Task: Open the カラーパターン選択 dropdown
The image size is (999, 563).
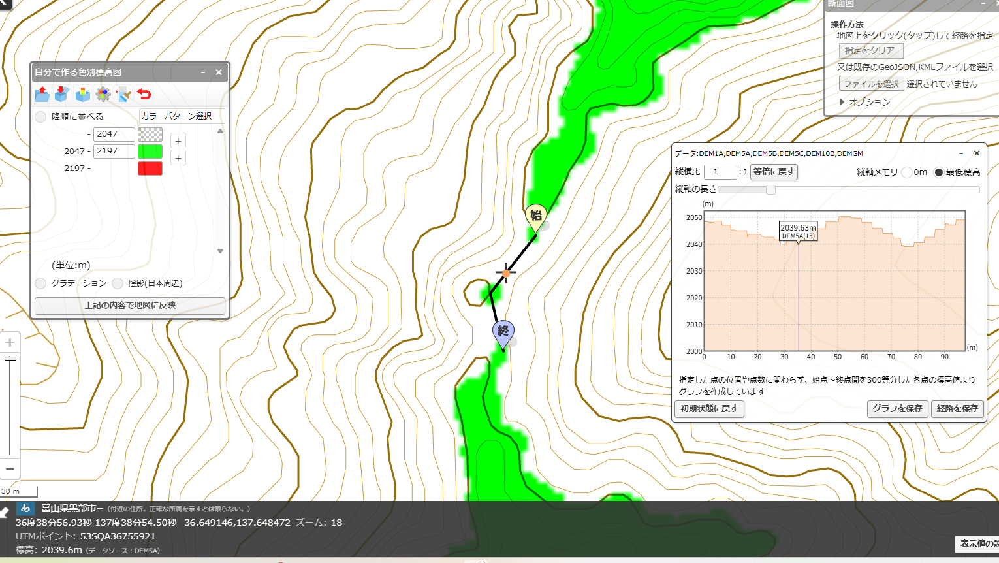Action: 182,116
